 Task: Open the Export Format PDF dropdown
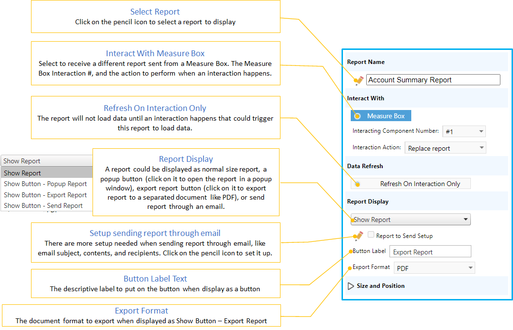point(434,268)
